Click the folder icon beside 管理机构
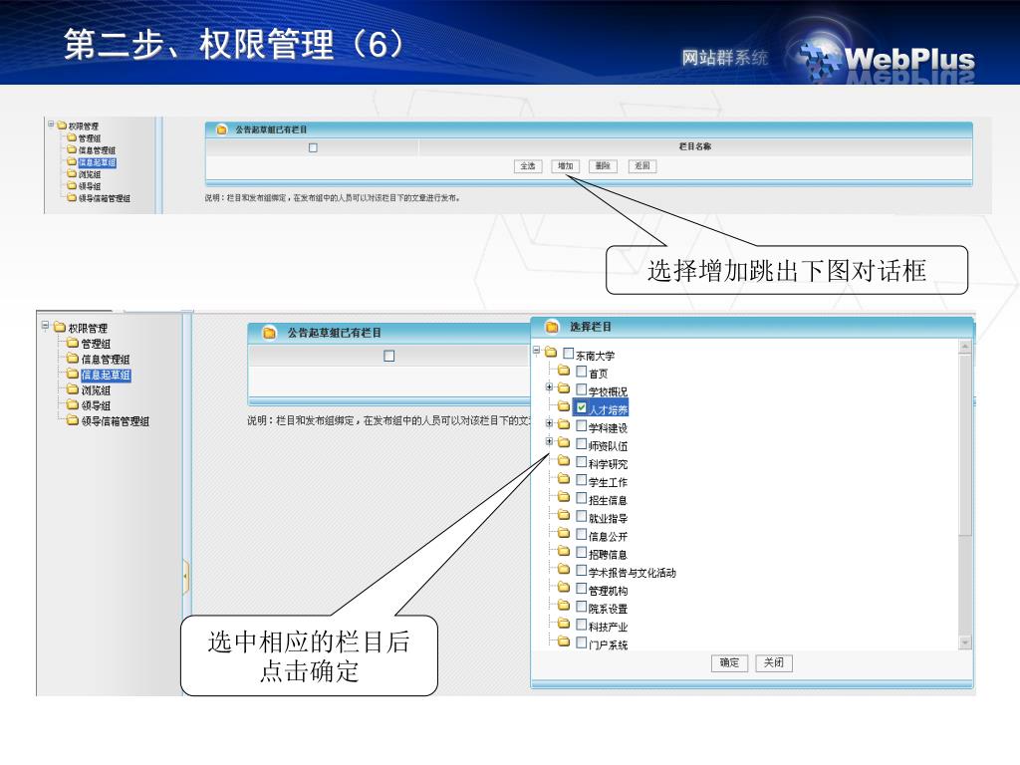Viewport: 1020px width, 765px height. click(564, 590)
